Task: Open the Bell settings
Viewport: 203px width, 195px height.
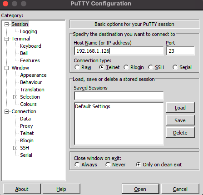Action: pyautogui.click(x=24, y=53)
